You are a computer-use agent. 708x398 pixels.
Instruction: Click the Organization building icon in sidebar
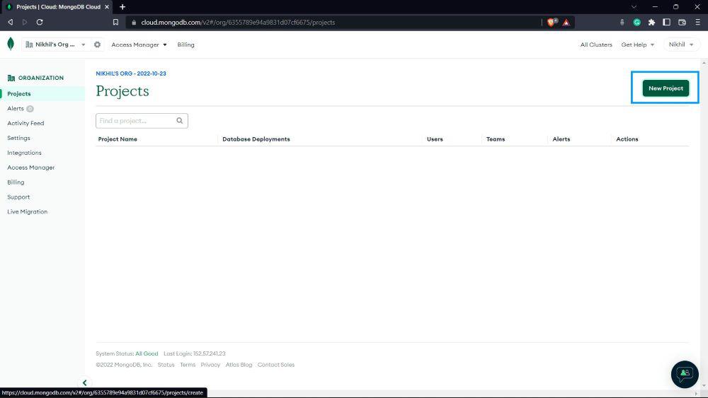click(11, 78)
